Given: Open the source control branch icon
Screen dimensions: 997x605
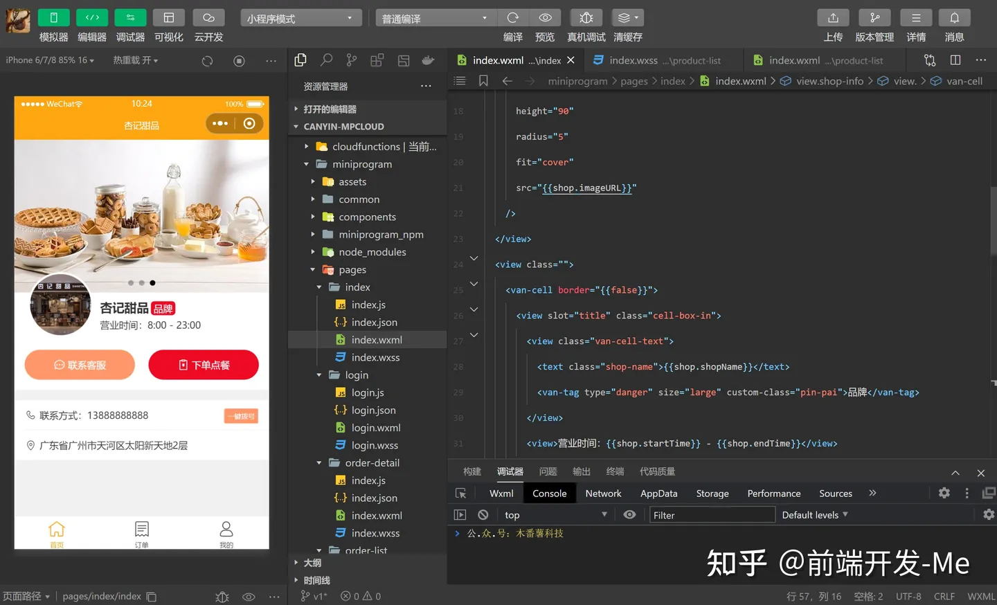Looking at the screenshot, I should [x=352, y=60].
